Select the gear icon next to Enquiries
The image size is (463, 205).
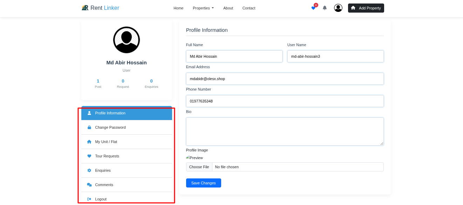click(x=89, y=170)
